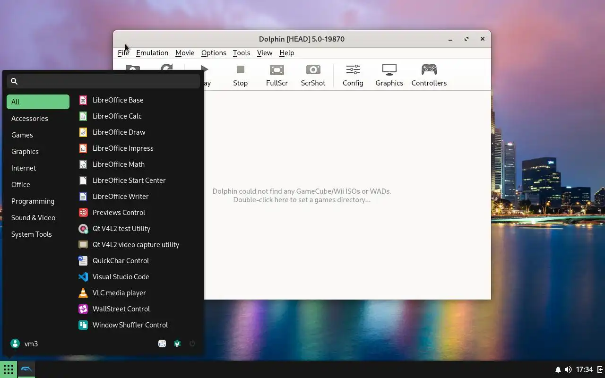Launch LibreOffice Start Center

137,180
